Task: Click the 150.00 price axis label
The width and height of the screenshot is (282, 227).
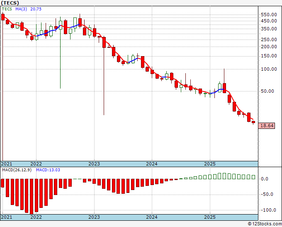Action: pyautogui.click(x=269, y=56)
